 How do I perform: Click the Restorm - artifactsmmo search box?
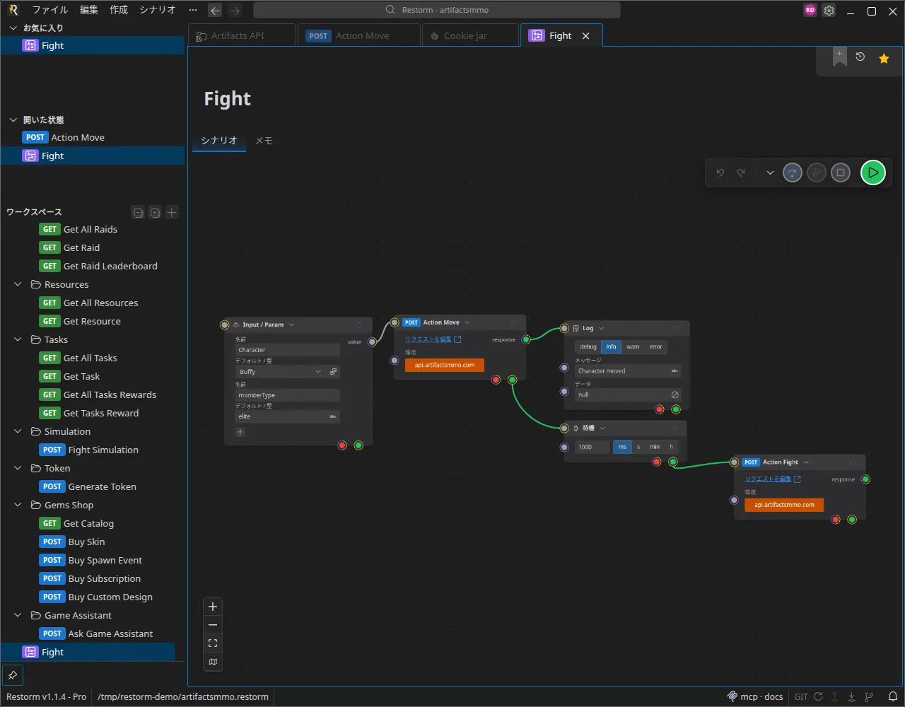(437, 10)
